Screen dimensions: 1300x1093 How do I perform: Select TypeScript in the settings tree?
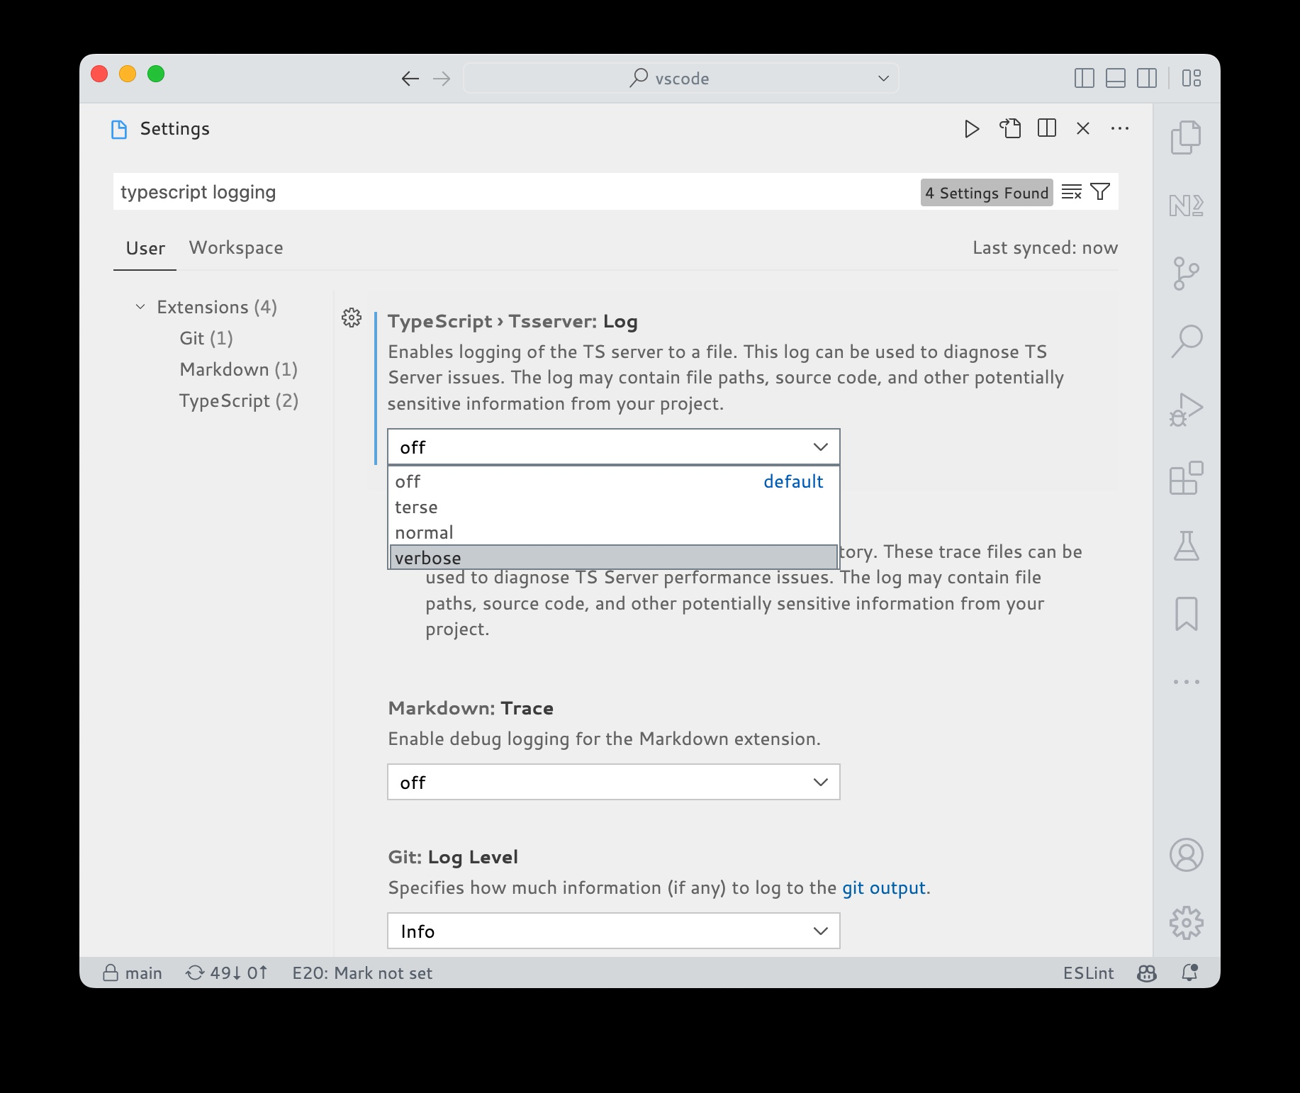tap(240, 400)
